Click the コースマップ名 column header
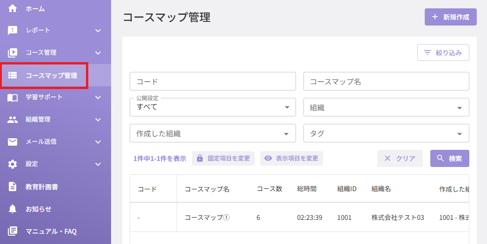 [207, 189]
